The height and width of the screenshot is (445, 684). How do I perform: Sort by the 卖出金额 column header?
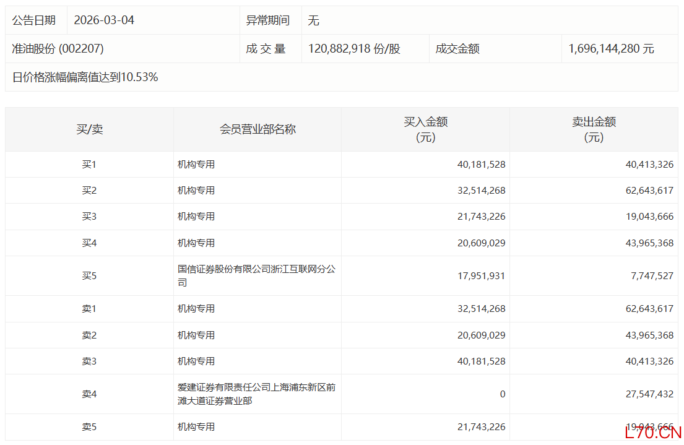pyautogui.click(x=594, y=129)
